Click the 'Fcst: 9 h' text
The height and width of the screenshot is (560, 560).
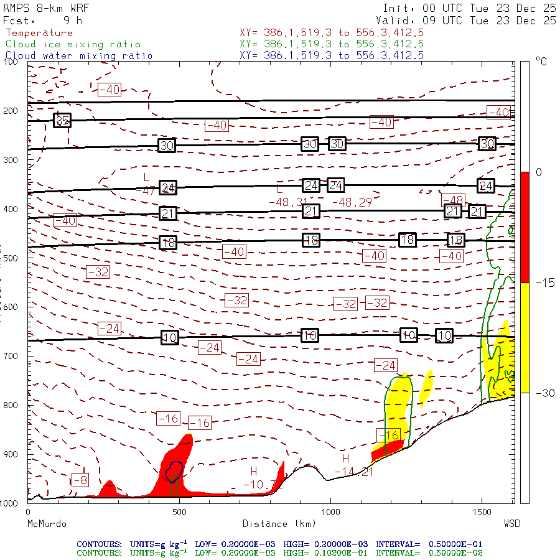coord(43,21)
